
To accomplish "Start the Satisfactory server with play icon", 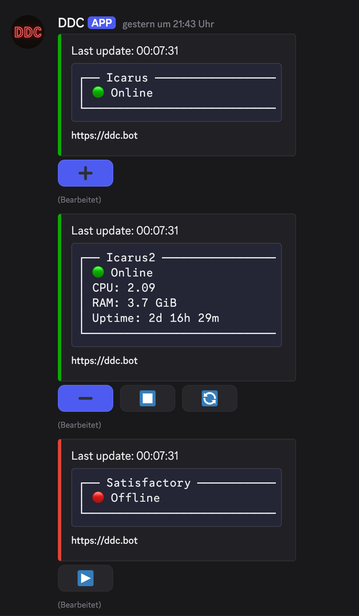I will 86,578.
